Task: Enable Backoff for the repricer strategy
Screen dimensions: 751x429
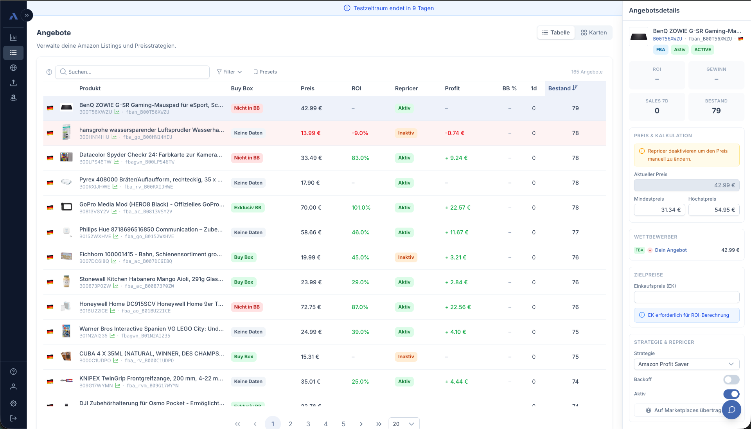Action: click(x=731, y=379)
